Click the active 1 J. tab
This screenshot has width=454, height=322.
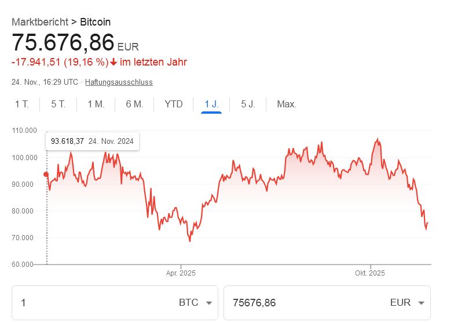click(x=211, y=104)
